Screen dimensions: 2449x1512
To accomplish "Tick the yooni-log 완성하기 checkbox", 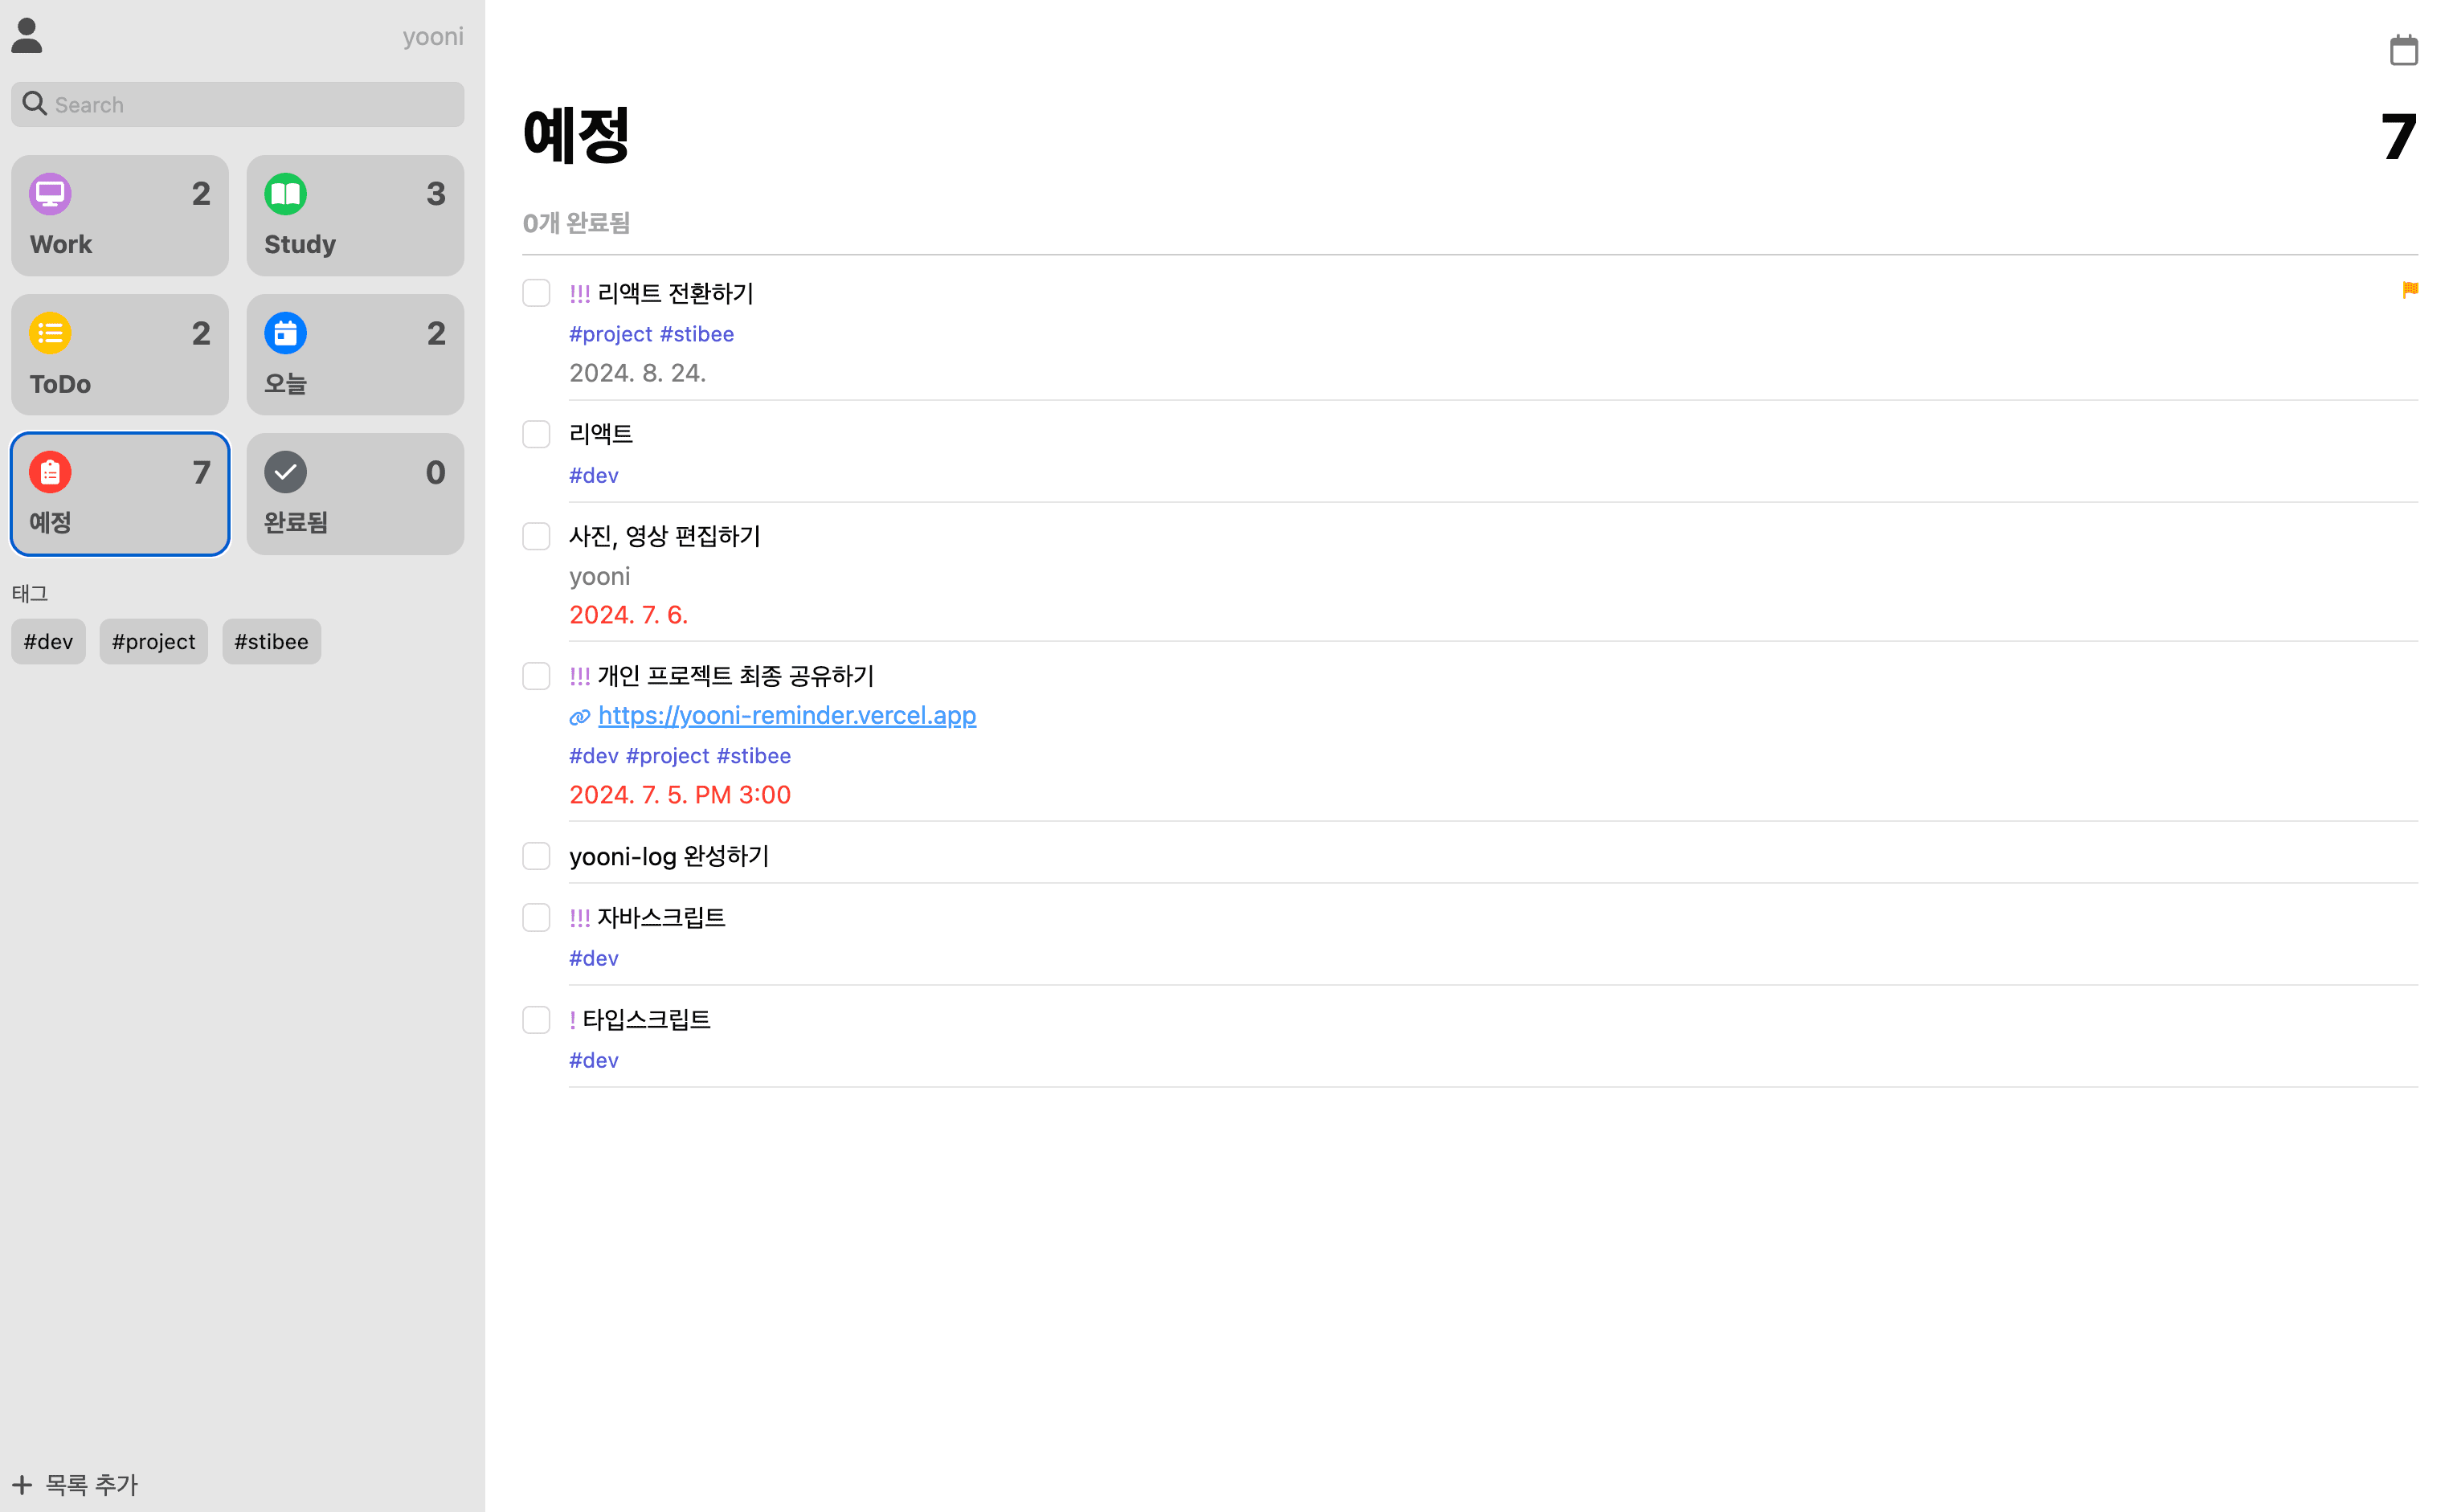I will click(x=536, y=856).
